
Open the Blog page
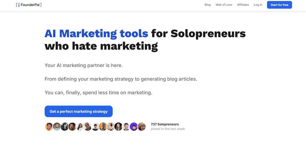(207, 4)
